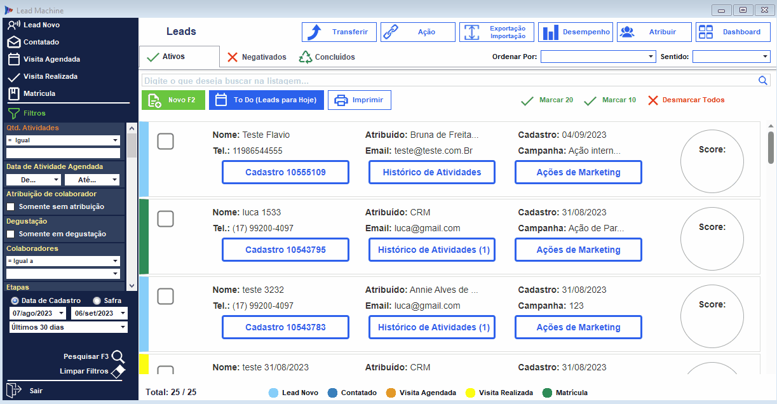Click Visita Realizada yellow legend swatch
777x404 pixels.
tap(470, 393)
